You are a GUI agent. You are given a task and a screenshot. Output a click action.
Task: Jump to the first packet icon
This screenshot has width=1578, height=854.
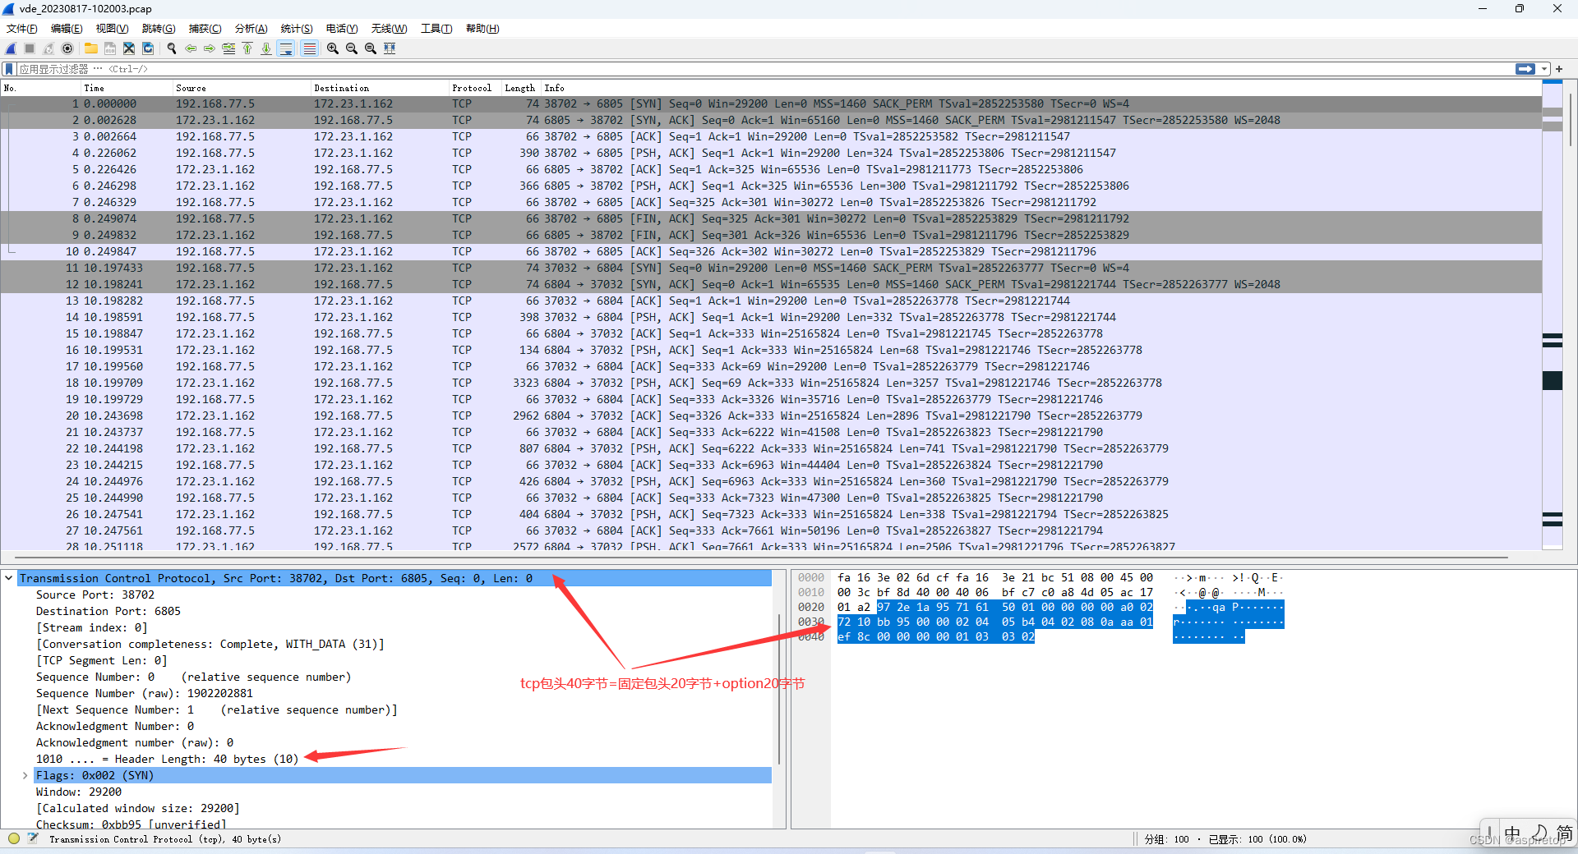click(x=247, y=48)
